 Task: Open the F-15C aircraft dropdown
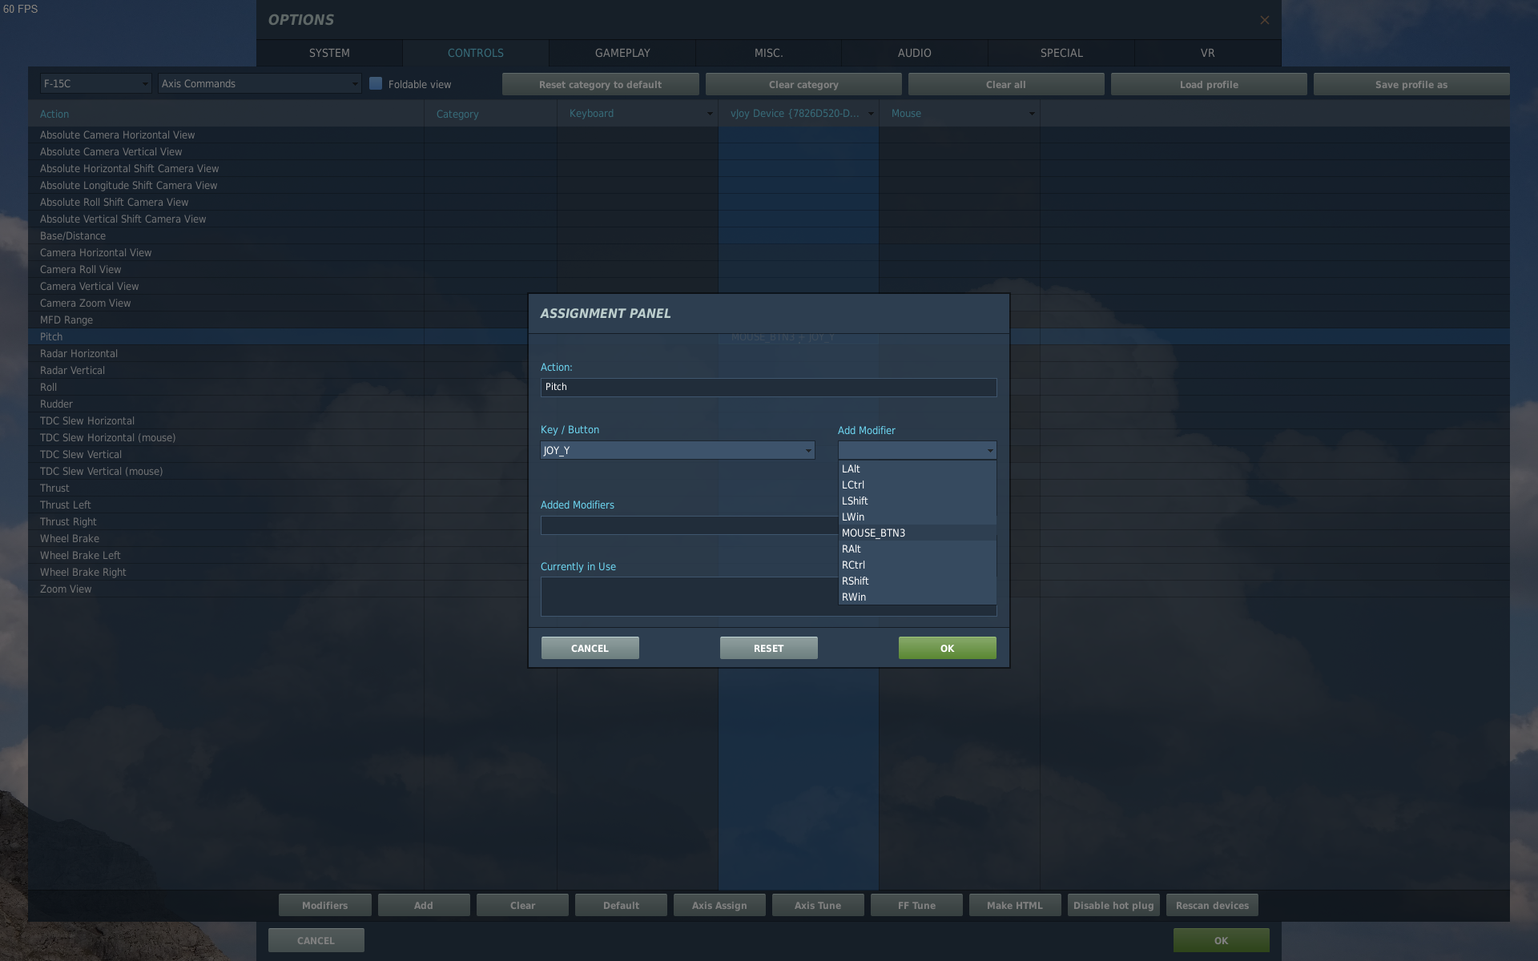95,83
